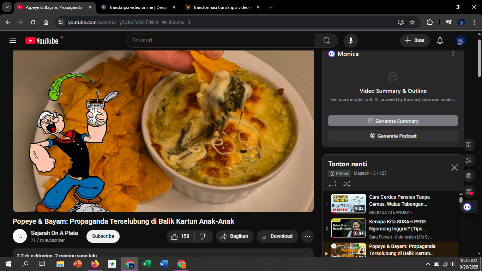This screenshot has width=482, height=271.
Task: Open the Chrome extensions puzzle icon
Action: pyautogui.click(x=430, y=22)
